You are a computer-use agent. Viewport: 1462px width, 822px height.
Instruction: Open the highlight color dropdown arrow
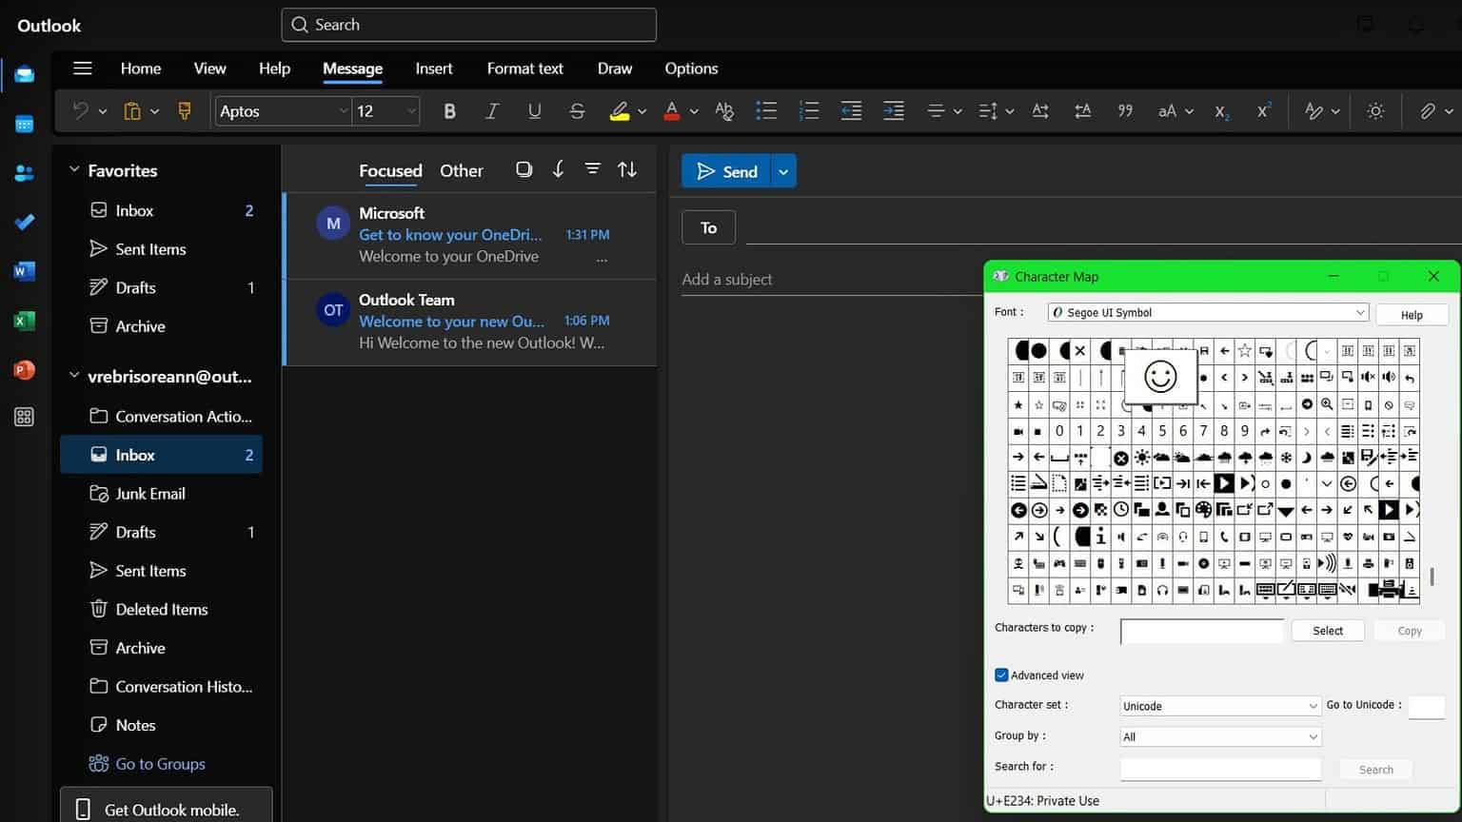pos(642,111)
